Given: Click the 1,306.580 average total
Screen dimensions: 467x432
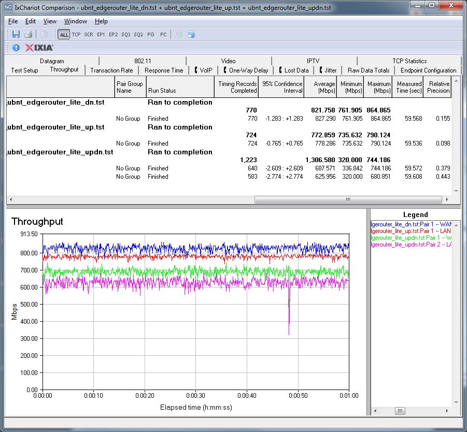Looking at the screenshot, I should 320,160.
